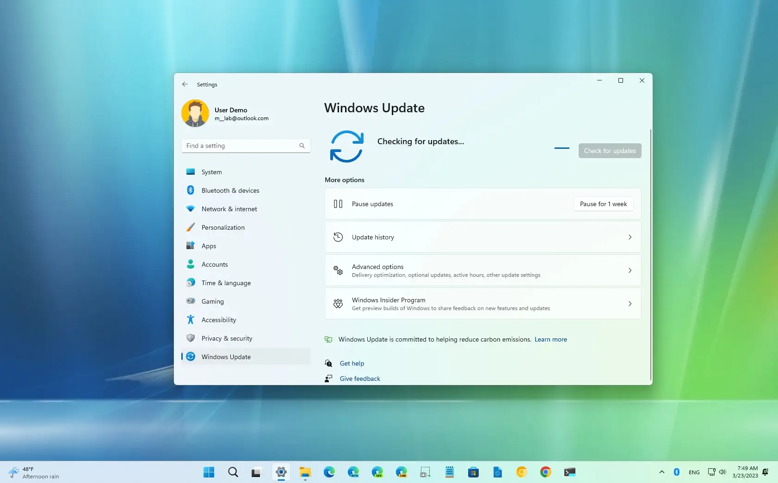This screenshot has width=778, height=483.
Task: Open the User Demo profile avatar
Action: (x=195, y=113)
